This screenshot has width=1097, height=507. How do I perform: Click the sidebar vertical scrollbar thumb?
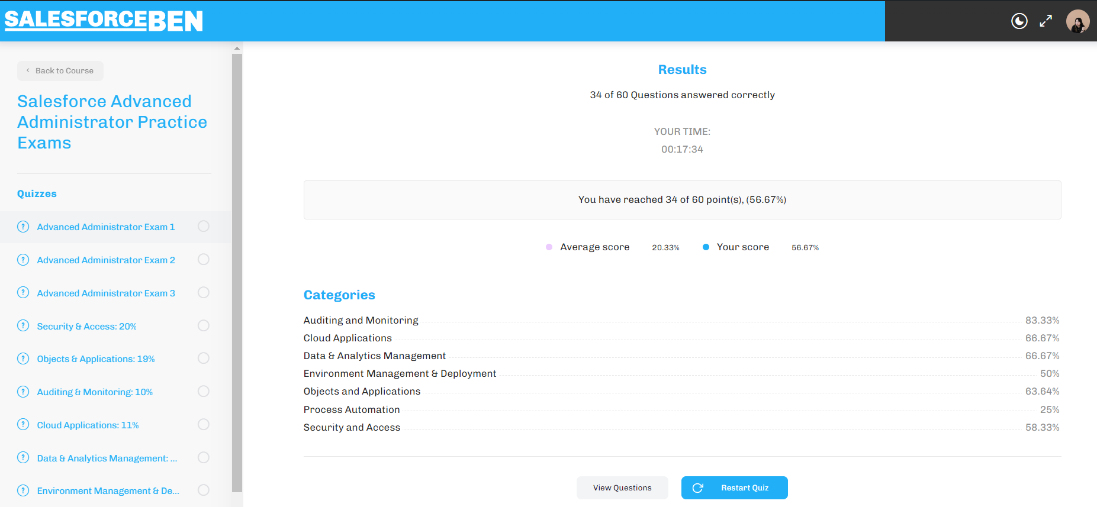point(237,273)
